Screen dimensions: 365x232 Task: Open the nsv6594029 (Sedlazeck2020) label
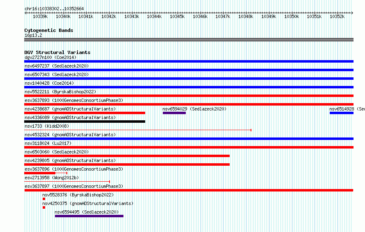click(194, 109)
